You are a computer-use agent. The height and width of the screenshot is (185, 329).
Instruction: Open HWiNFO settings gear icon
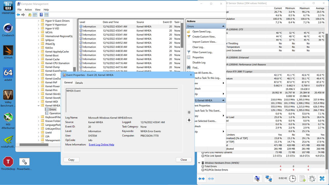point(312,178)
